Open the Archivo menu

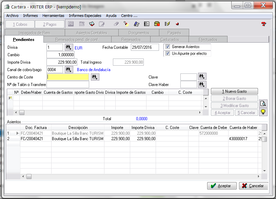click(x=12, y=16)
